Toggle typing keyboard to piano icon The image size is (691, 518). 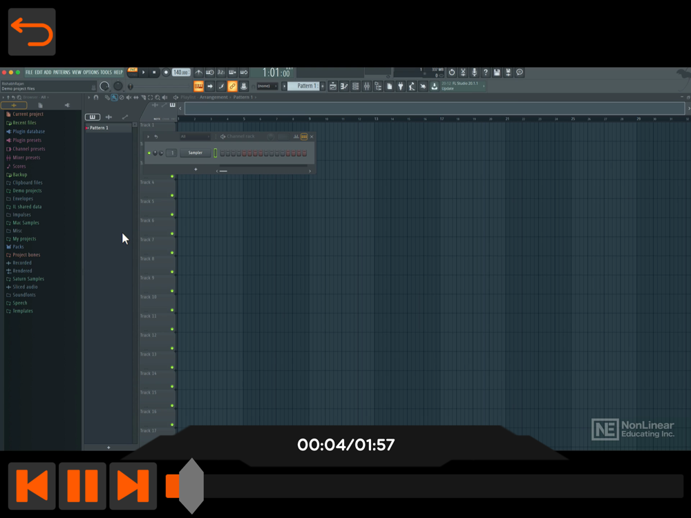pos(198,86)
